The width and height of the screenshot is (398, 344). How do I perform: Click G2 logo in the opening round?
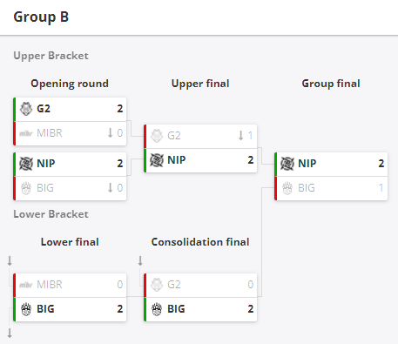tap(26, 109)
